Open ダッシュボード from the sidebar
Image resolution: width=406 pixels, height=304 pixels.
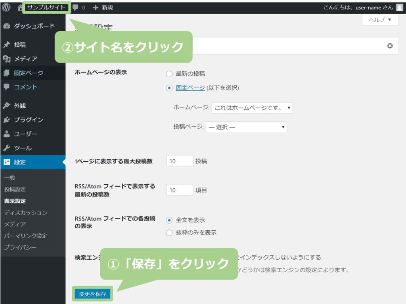(x=33, y=26)
